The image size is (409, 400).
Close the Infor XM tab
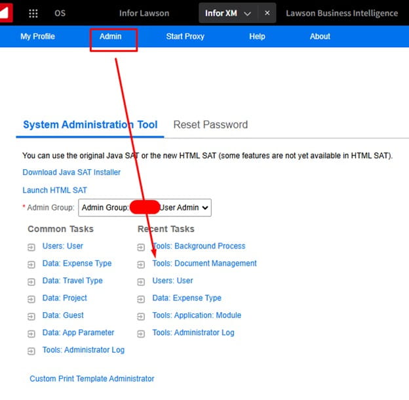click(267, 13)
